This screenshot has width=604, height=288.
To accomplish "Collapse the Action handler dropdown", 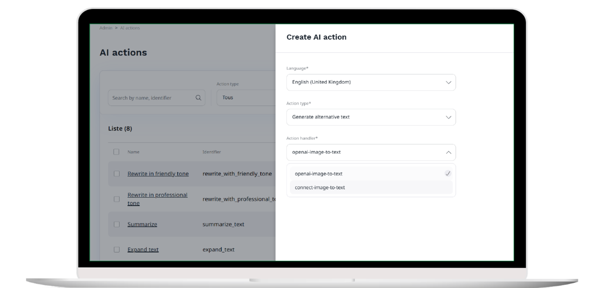I will click(371, 152).
